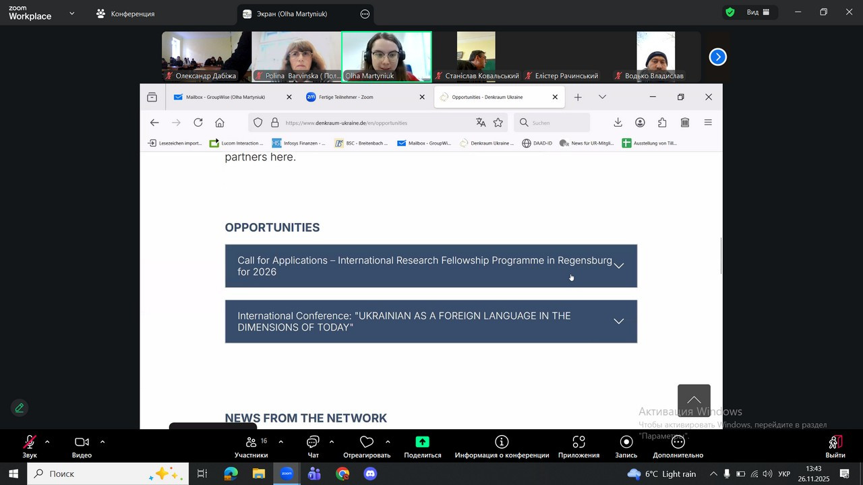Open the Windows Start menu
The height and width of the screenshot is (485, 863).
(x=13, y=474)
